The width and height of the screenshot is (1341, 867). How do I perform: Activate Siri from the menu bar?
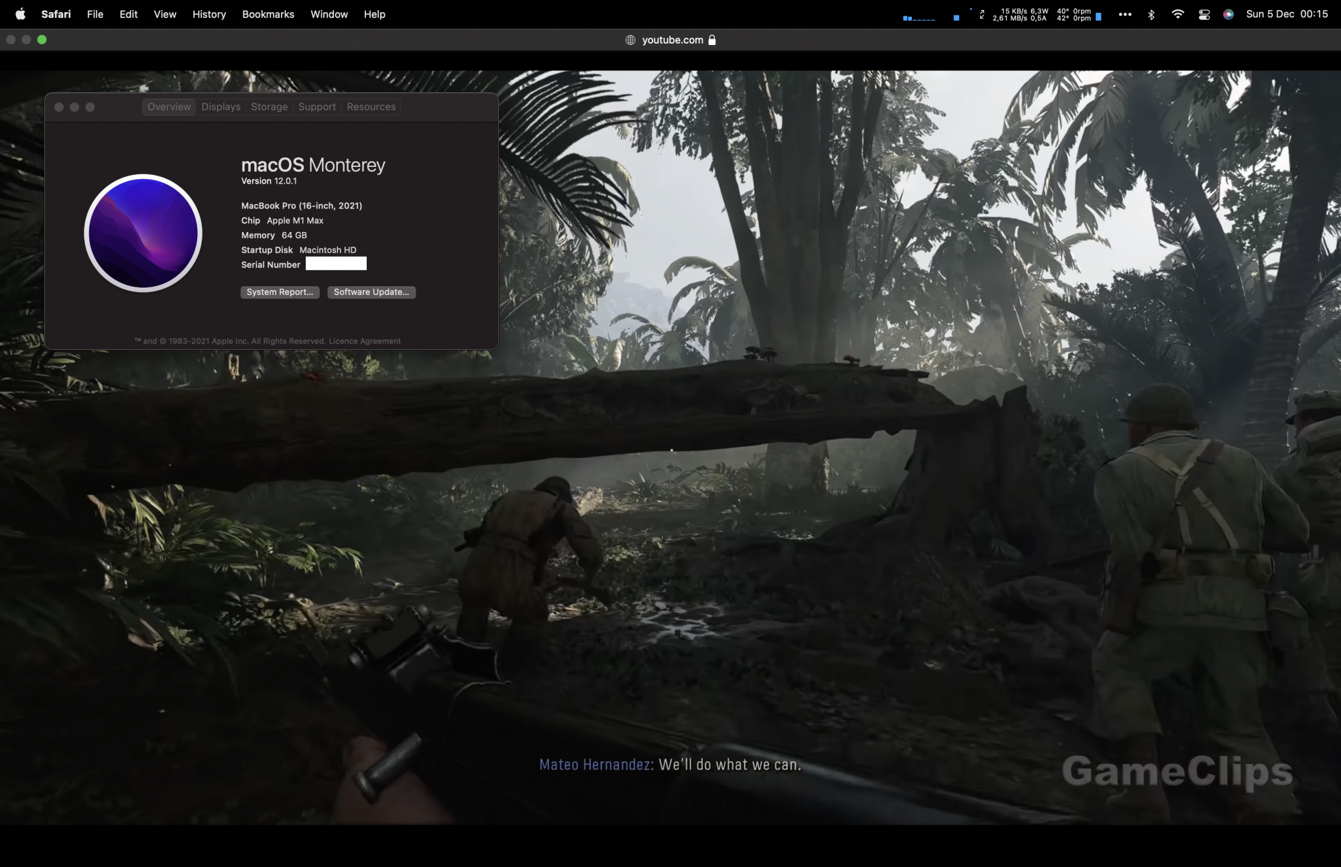point(1228,14)
